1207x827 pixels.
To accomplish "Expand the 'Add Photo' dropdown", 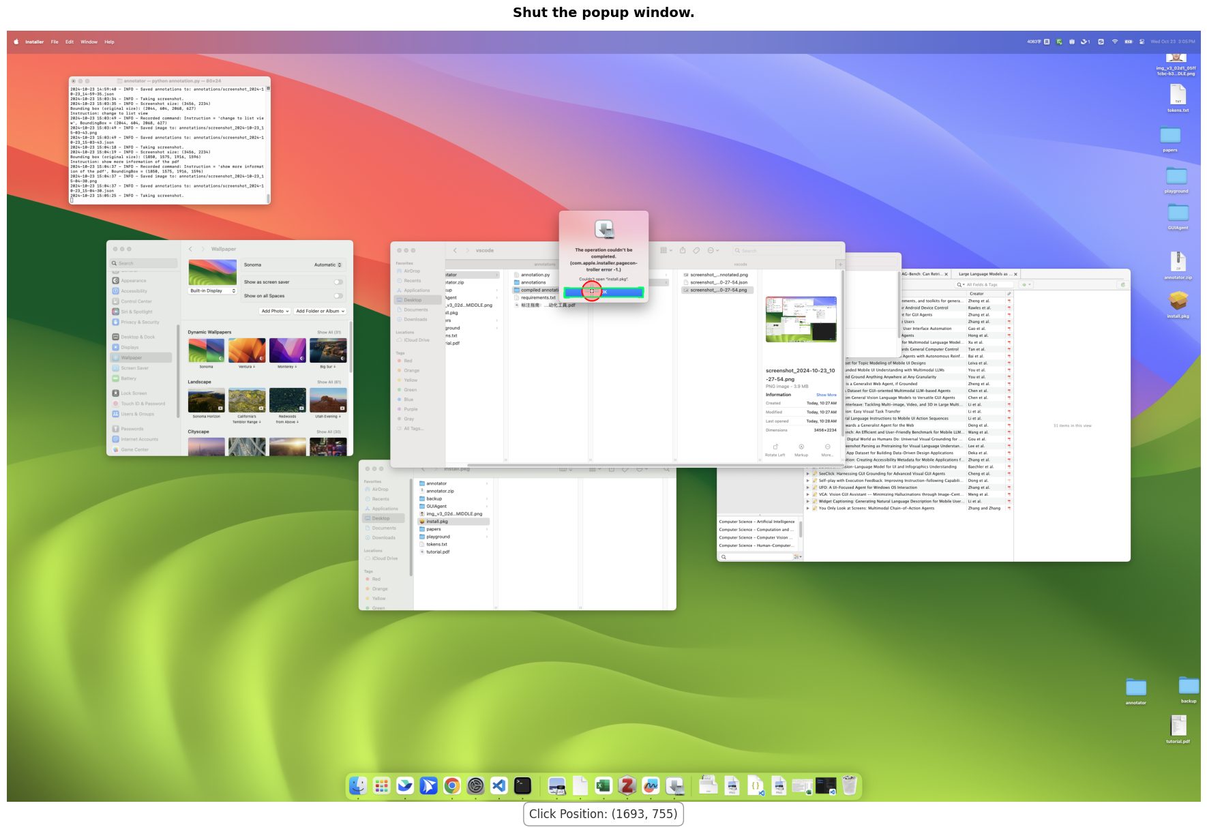I will [x=275, y=311].
